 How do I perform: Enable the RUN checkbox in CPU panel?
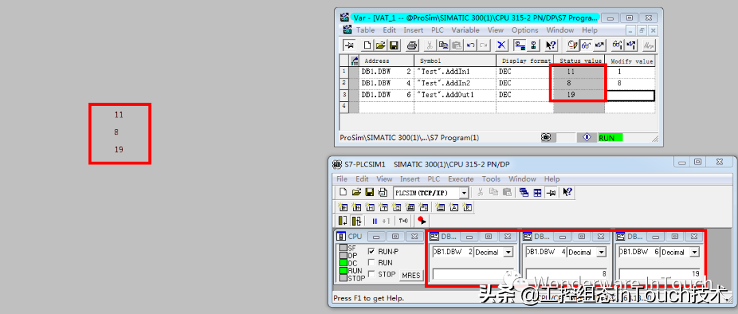pos(372,263)
